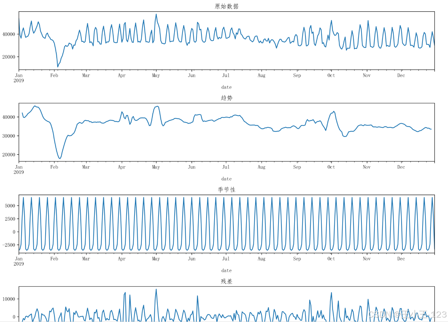The height and width of the screenshot is (322, 448).
Task: Click the 40000 y-tick in 趋势 chart
Action: 9,117
